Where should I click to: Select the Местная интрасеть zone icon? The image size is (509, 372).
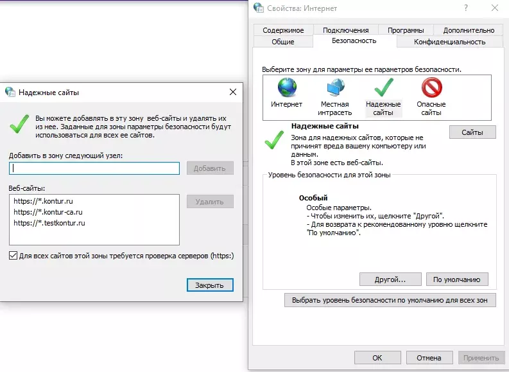tap(335, 87)
